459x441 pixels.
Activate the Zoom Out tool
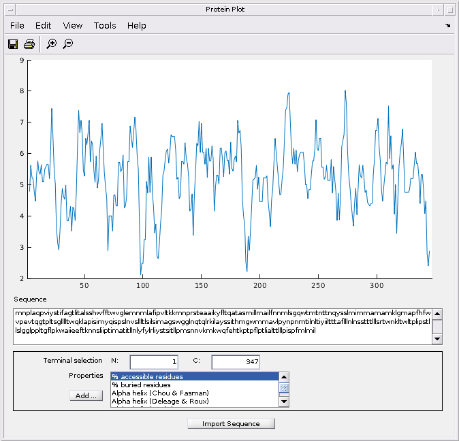point(68,44)
